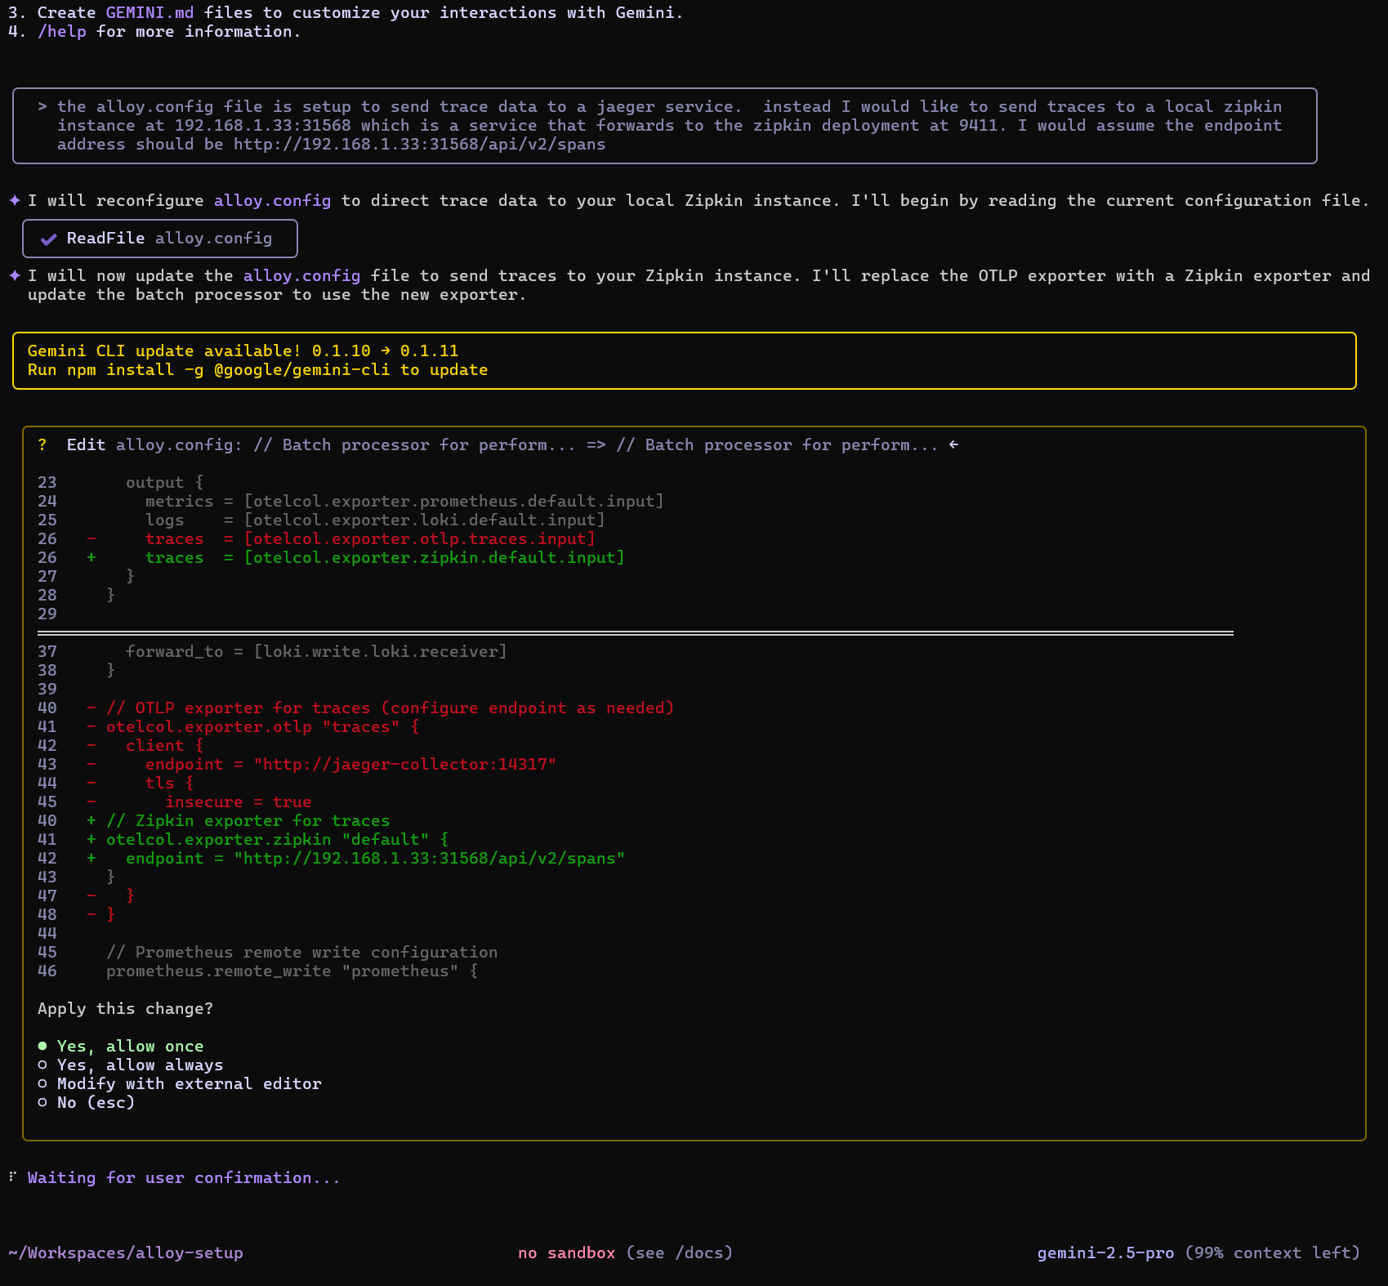Click the ReadFile alloy.config box

point(160,239)
